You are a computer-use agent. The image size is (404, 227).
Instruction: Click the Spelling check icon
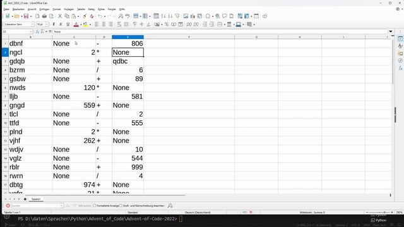(x=128, y=16)
